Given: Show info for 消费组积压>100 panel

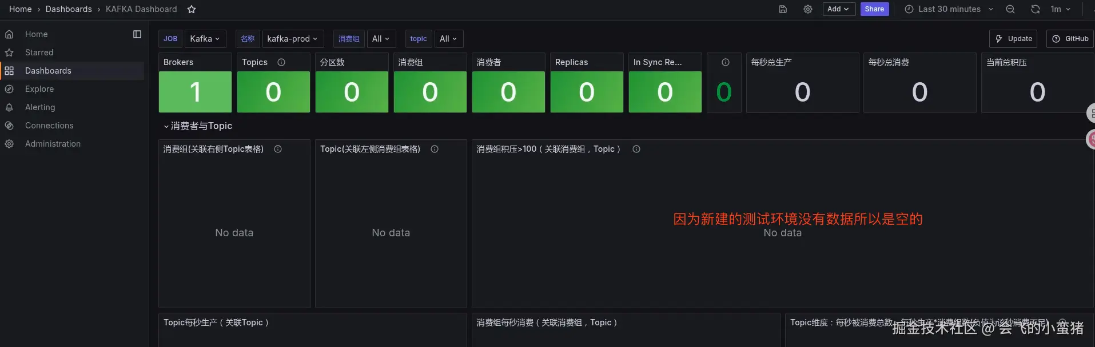Looking at the screenshot, I should click(x=636, y=149).
